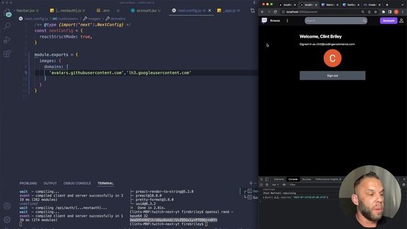The width and height of the screenshot is (407, 229).
Task: Toggle the DevTools console sidebar icon
Action: click(x=261, y=184)
